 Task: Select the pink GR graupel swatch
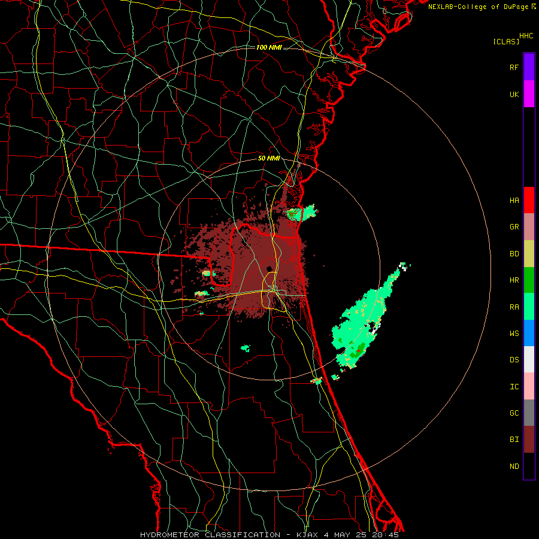coord(529,227)
